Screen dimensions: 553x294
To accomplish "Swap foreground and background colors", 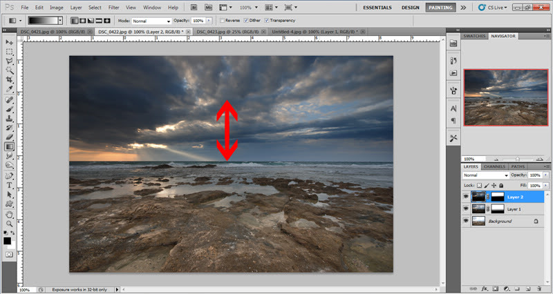I will (12, 233).
